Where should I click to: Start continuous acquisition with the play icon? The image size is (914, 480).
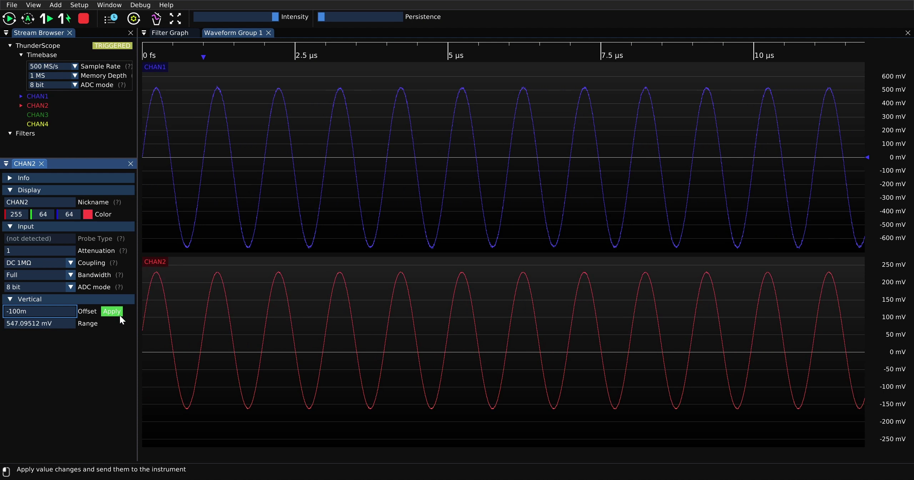[x=9, y=19]
